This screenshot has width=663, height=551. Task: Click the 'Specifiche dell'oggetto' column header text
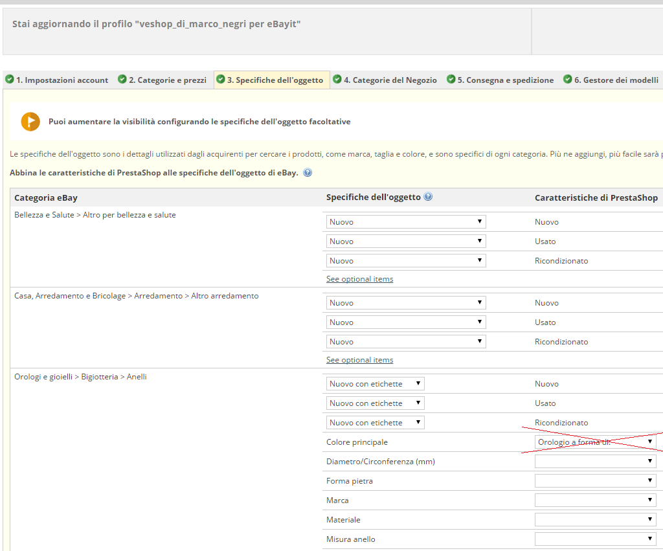pos(374,197)
